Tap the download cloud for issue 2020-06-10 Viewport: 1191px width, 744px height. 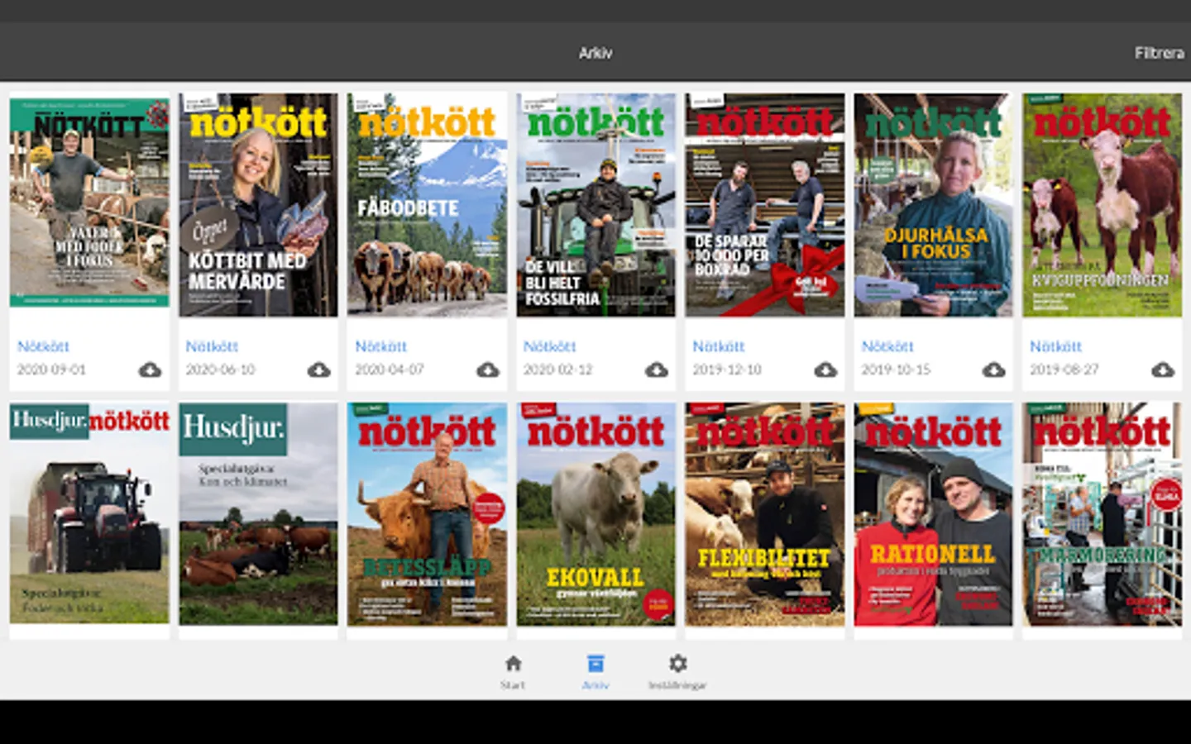(x=318, y=370)
